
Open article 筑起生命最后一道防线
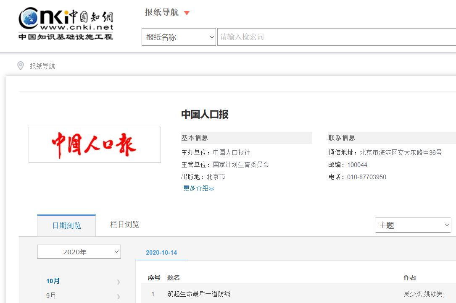coord(199,294)
